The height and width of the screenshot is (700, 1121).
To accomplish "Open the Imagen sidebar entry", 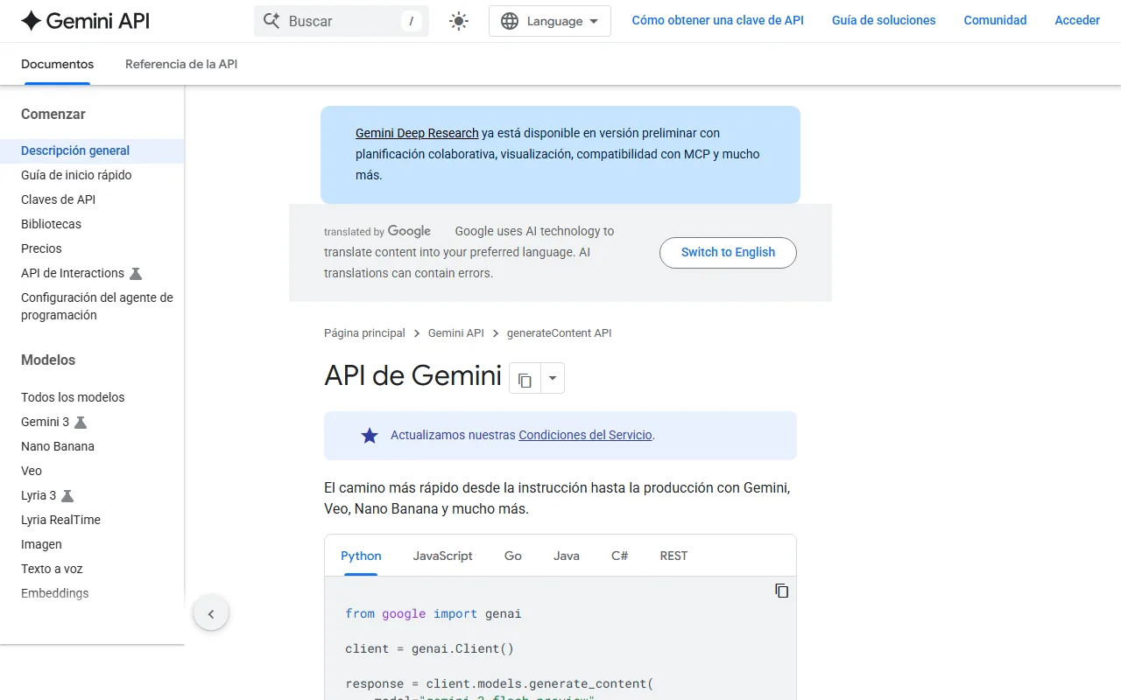I will (x=41, y=544).
